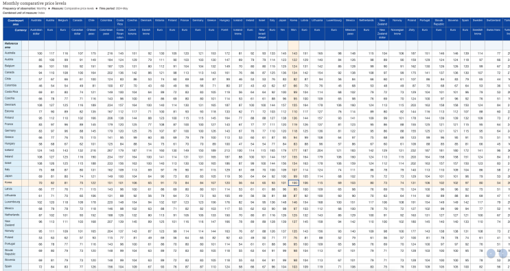Screen dimensions: 510x271
Task: Select the Belgium row label
Action: (12, 66)
